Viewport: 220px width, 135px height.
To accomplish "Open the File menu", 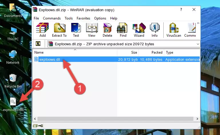I will pos(36,18).
